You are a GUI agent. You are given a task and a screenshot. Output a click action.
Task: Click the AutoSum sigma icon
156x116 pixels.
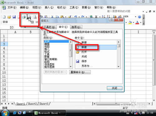click(96, 17)
